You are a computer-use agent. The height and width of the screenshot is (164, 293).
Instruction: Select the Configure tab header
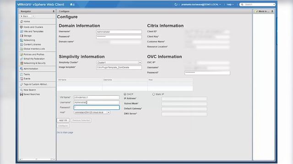(x=64, y=11)
